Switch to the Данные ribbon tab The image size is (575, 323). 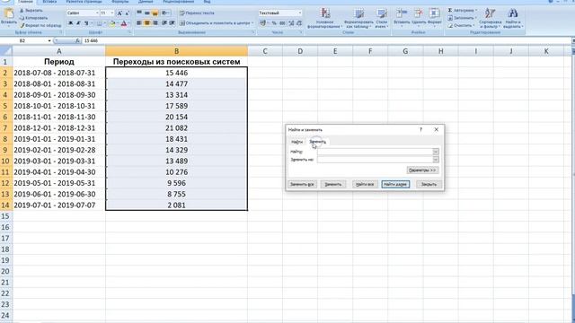point(146,2)
